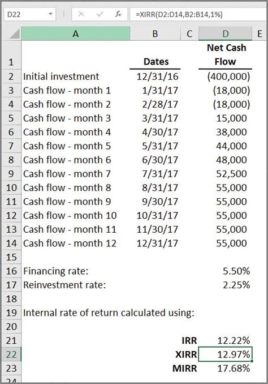Select column D header
The height and width of the screenshot is (384, 268).
(225, 33)
